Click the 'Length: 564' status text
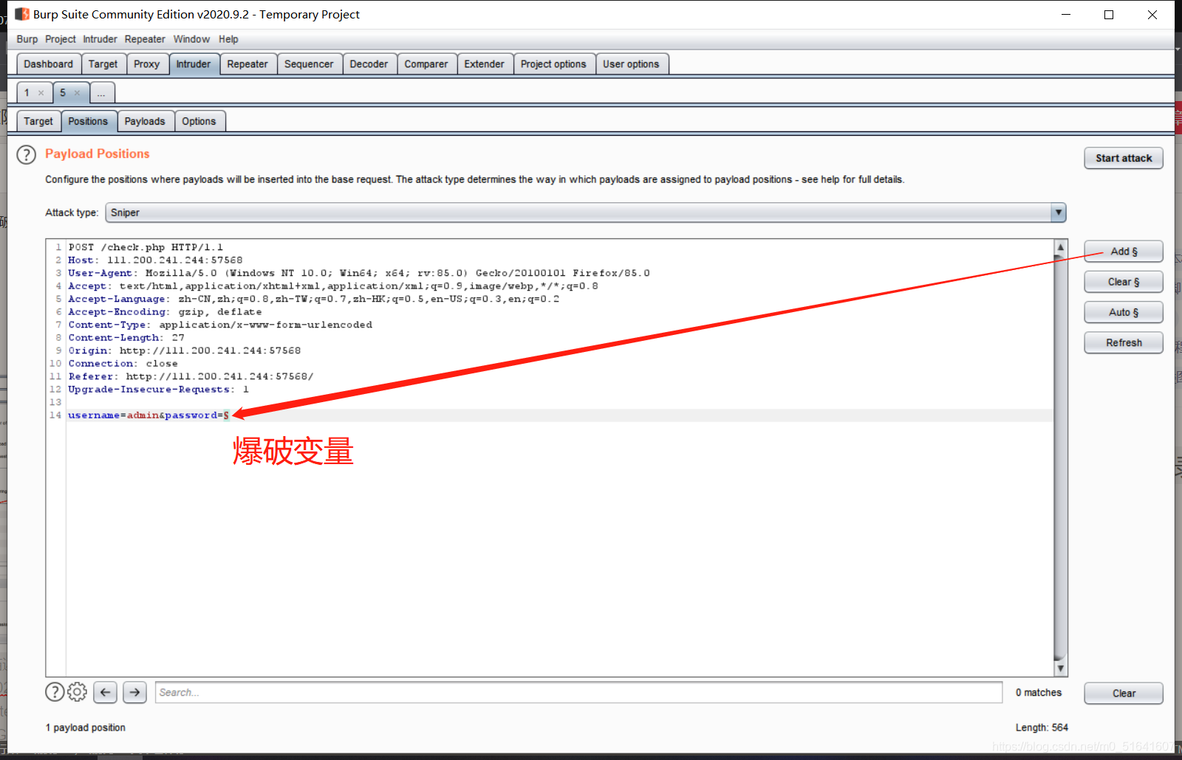 pyautogui.click(x=1042, y=728)
